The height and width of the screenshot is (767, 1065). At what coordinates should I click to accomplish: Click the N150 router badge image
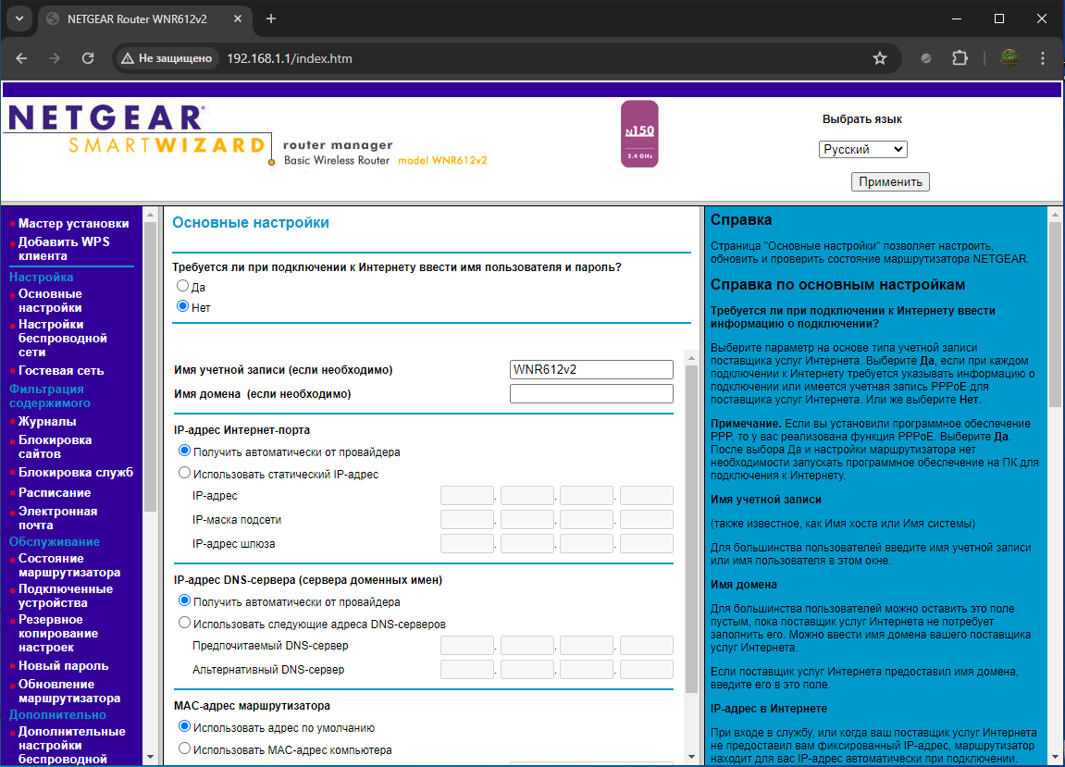click(x=639, y=134)
